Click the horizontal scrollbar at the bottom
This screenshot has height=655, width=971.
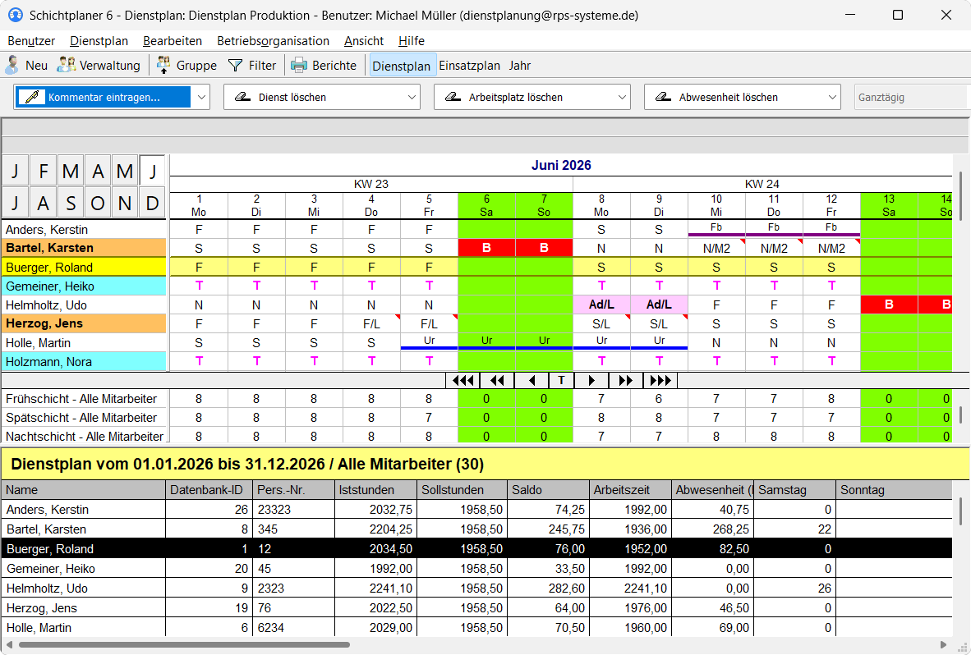tap(184, 644)
